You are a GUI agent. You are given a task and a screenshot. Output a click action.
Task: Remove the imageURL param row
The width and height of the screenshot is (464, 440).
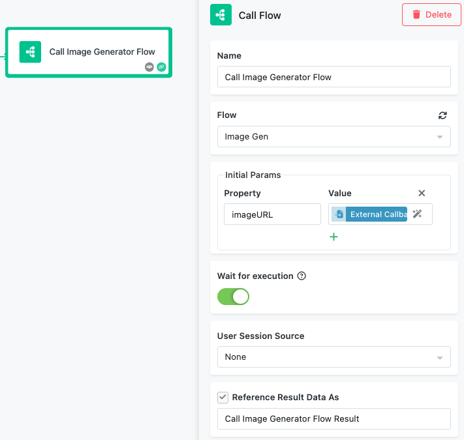pos(422,193)
